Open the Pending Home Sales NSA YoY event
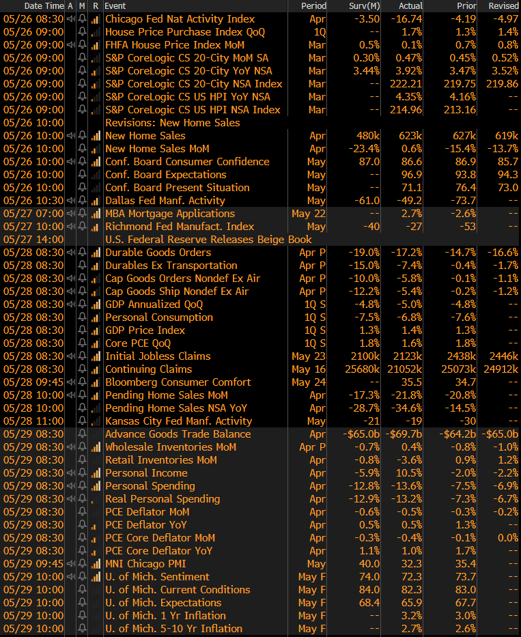Image resolution: width=521 pixels, height=637 pixels. [x=176, y=408]
